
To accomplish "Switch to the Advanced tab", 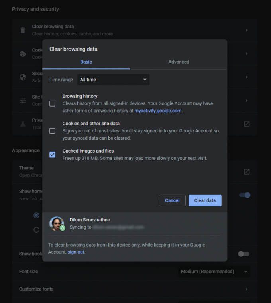I will coord(179,62).
